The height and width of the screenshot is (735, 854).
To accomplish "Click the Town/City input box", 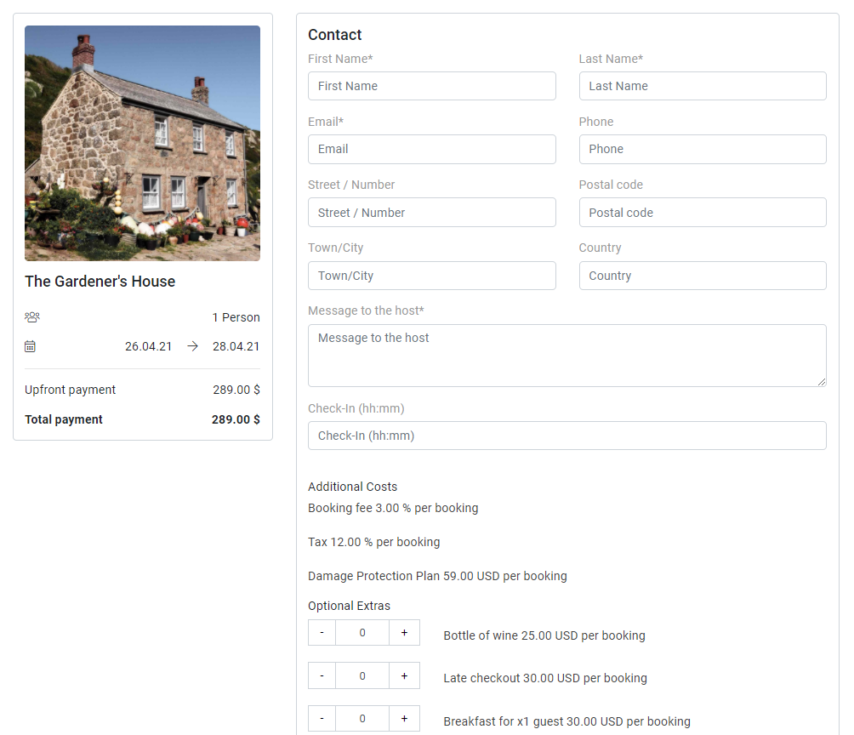I will click(x=432, y=276).
